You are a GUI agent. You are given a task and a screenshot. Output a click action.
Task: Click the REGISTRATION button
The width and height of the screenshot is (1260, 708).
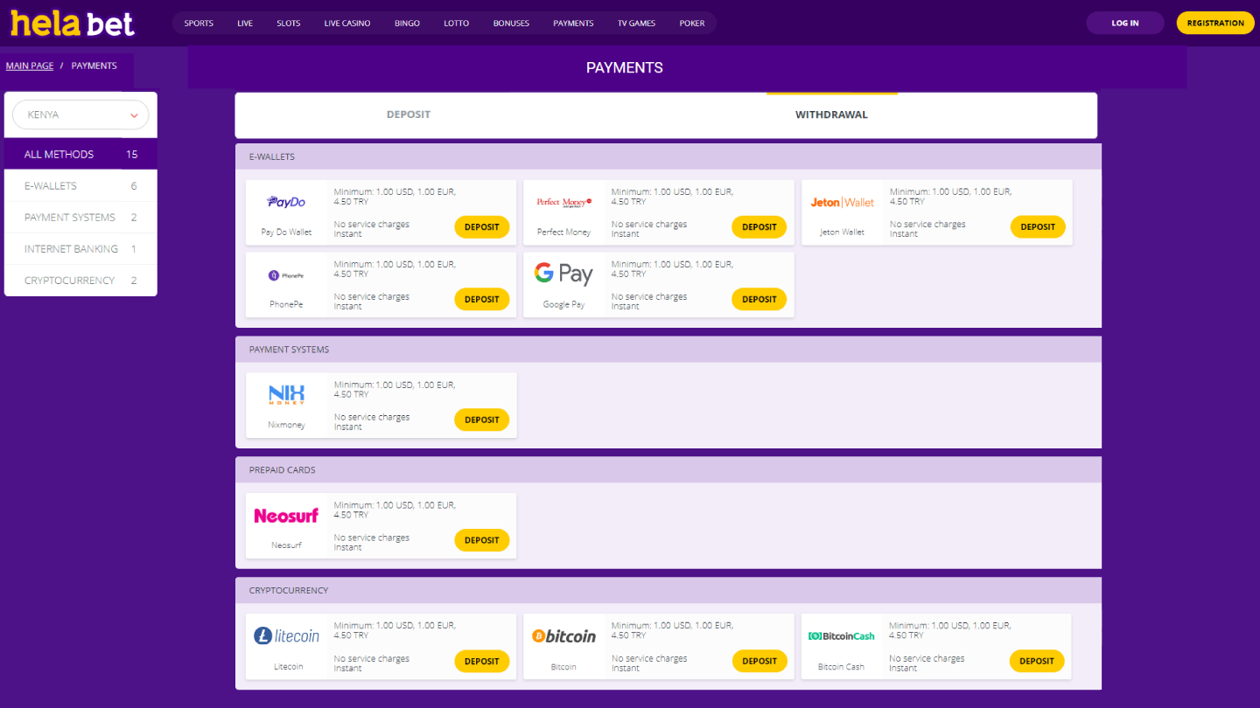click(1214, 23)
